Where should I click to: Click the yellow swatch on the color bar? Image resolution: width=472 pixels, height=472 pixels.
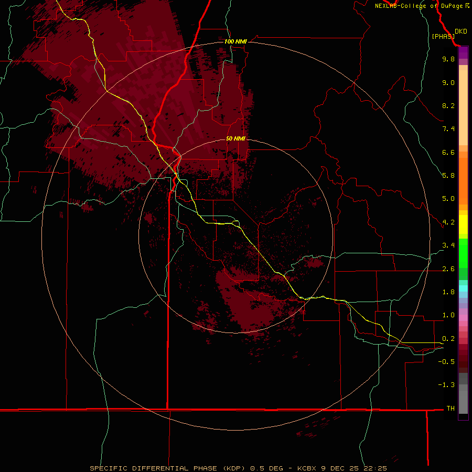[x=463, y=224]
